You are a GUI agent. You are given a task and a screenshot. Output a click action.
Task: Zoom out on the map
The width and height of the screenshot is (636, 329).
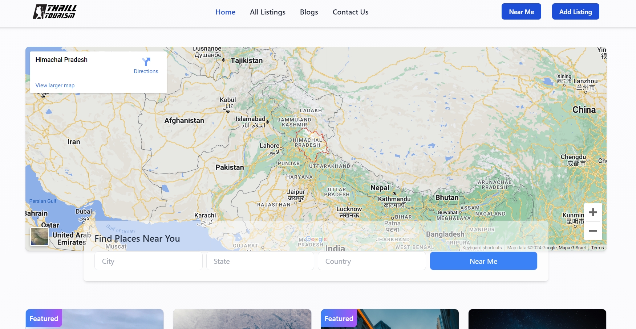point(593,231)
